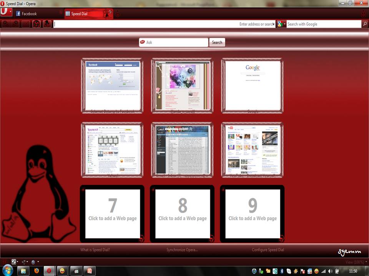Image resolution: width=369 pixels, height=276 pixels.
Task: Open the Facebook speed dial thumbnail
Action: point(112,86)
